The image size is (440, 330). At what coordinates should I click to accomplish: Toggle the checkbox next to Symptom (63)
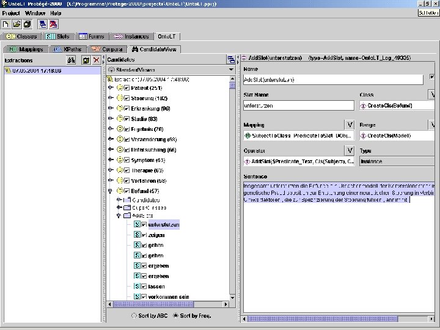127,160
